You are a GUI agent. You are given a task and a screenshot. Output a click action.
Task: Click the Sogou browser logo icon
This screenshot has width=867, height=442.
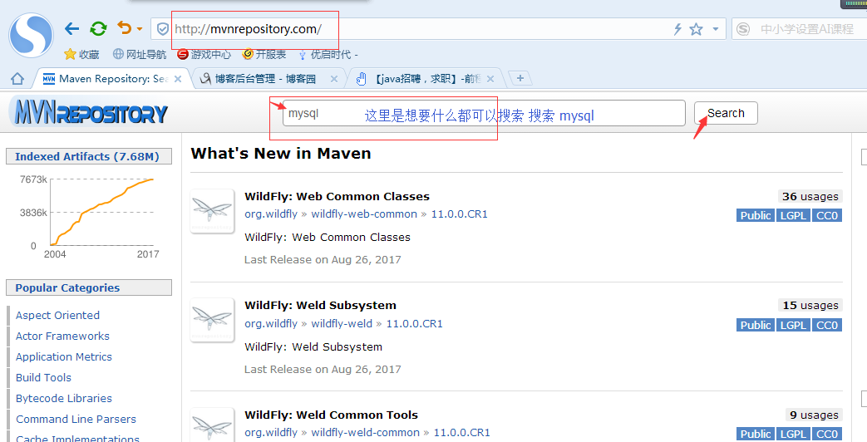click(x=32, y=35)
